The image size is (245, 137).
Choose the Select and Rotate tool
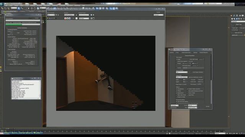(35, 8)
